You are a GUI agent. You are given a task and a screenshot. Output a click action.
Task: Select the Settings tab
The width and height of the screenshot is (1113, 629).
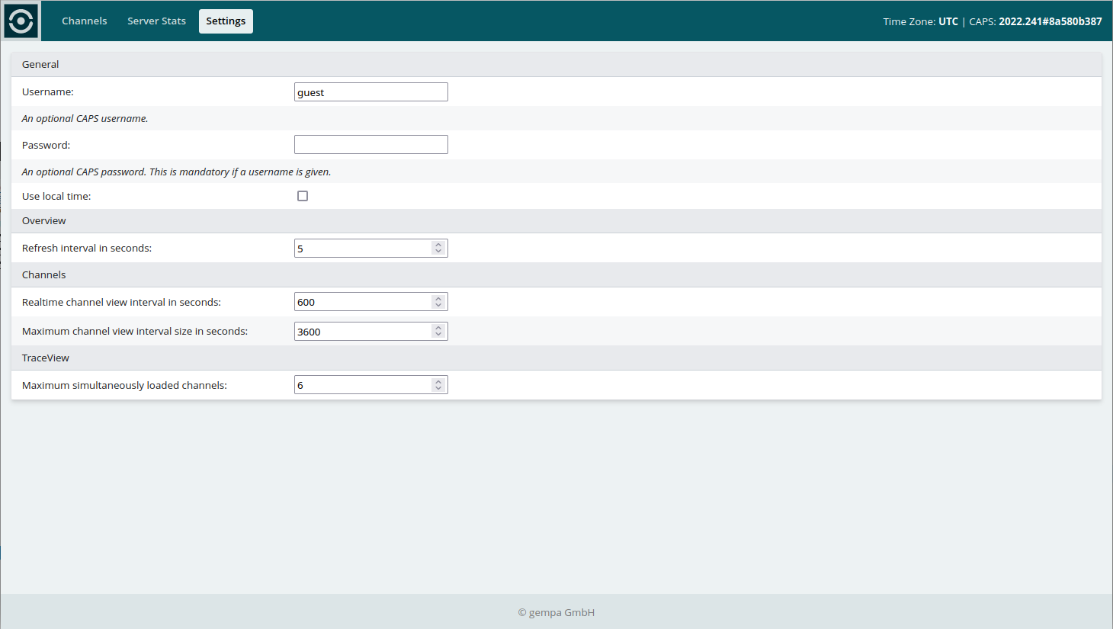pos(226,21)
